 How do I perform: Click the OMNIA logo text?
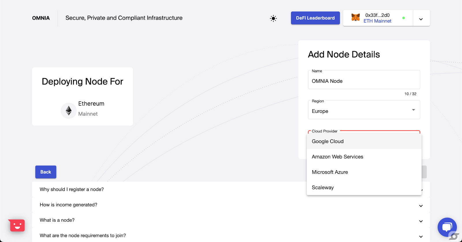(x=41, y=18)
